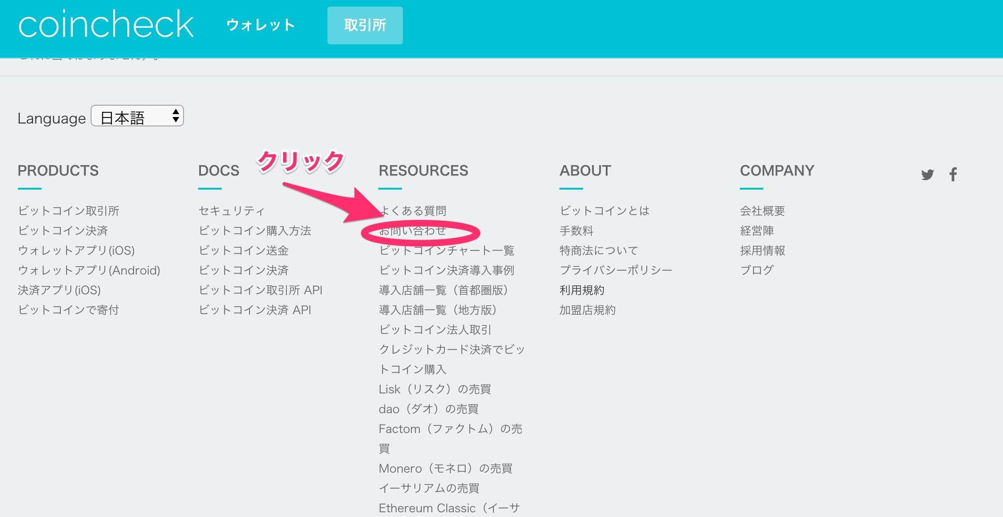The image size is (1003, 517).
Task: Open Lisk（リスク）の売買 link
Action: 435,389
